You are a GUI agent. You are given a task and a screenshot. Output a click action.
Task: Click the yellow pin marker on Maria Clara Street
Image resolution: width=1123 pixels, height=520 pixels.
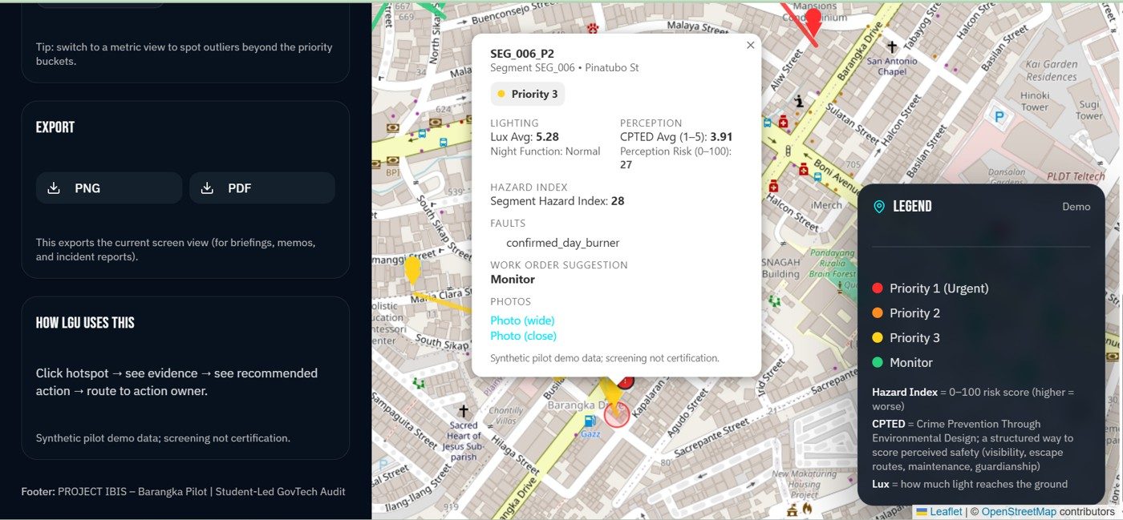pos(412,270)
